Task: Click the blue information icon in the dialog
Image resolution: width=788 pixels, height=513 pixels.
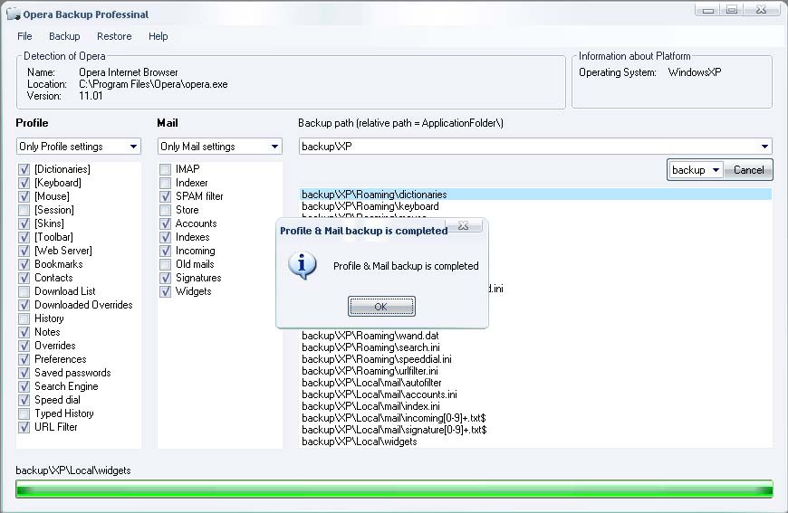Action: [x=302, y=265]
